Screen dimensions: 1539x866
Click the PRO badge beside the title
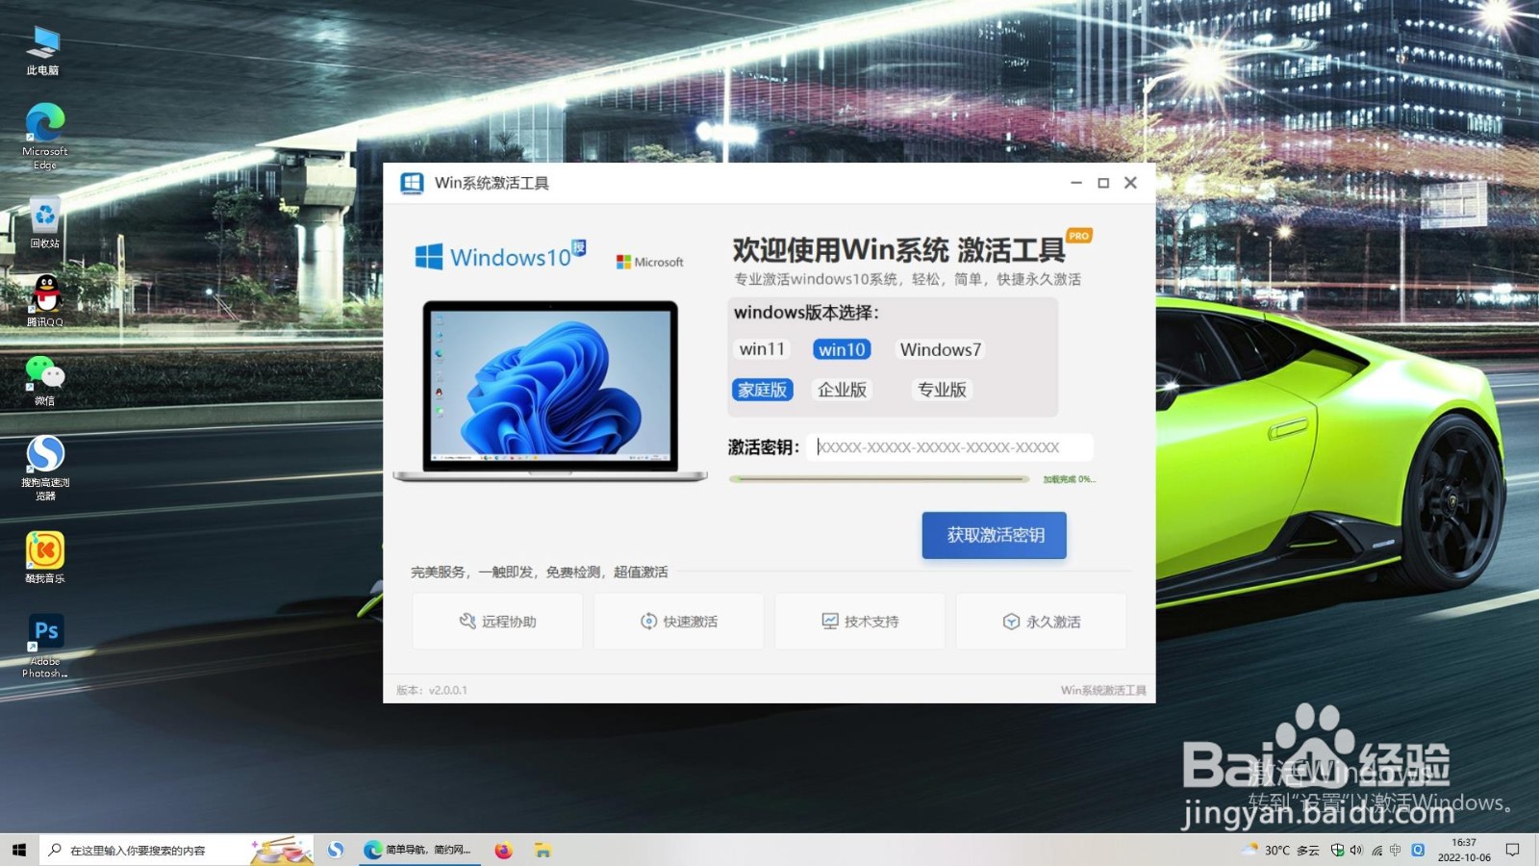pos(1079,236)
